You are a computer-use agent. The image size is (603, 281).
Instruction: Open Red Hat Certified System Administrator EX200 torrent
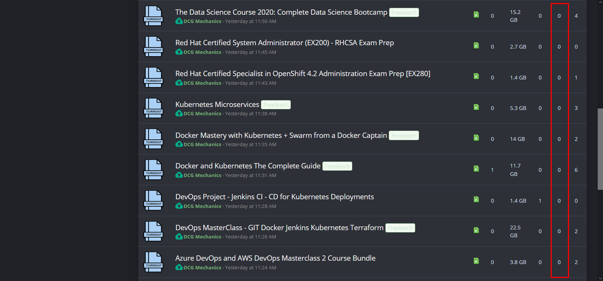285,43
